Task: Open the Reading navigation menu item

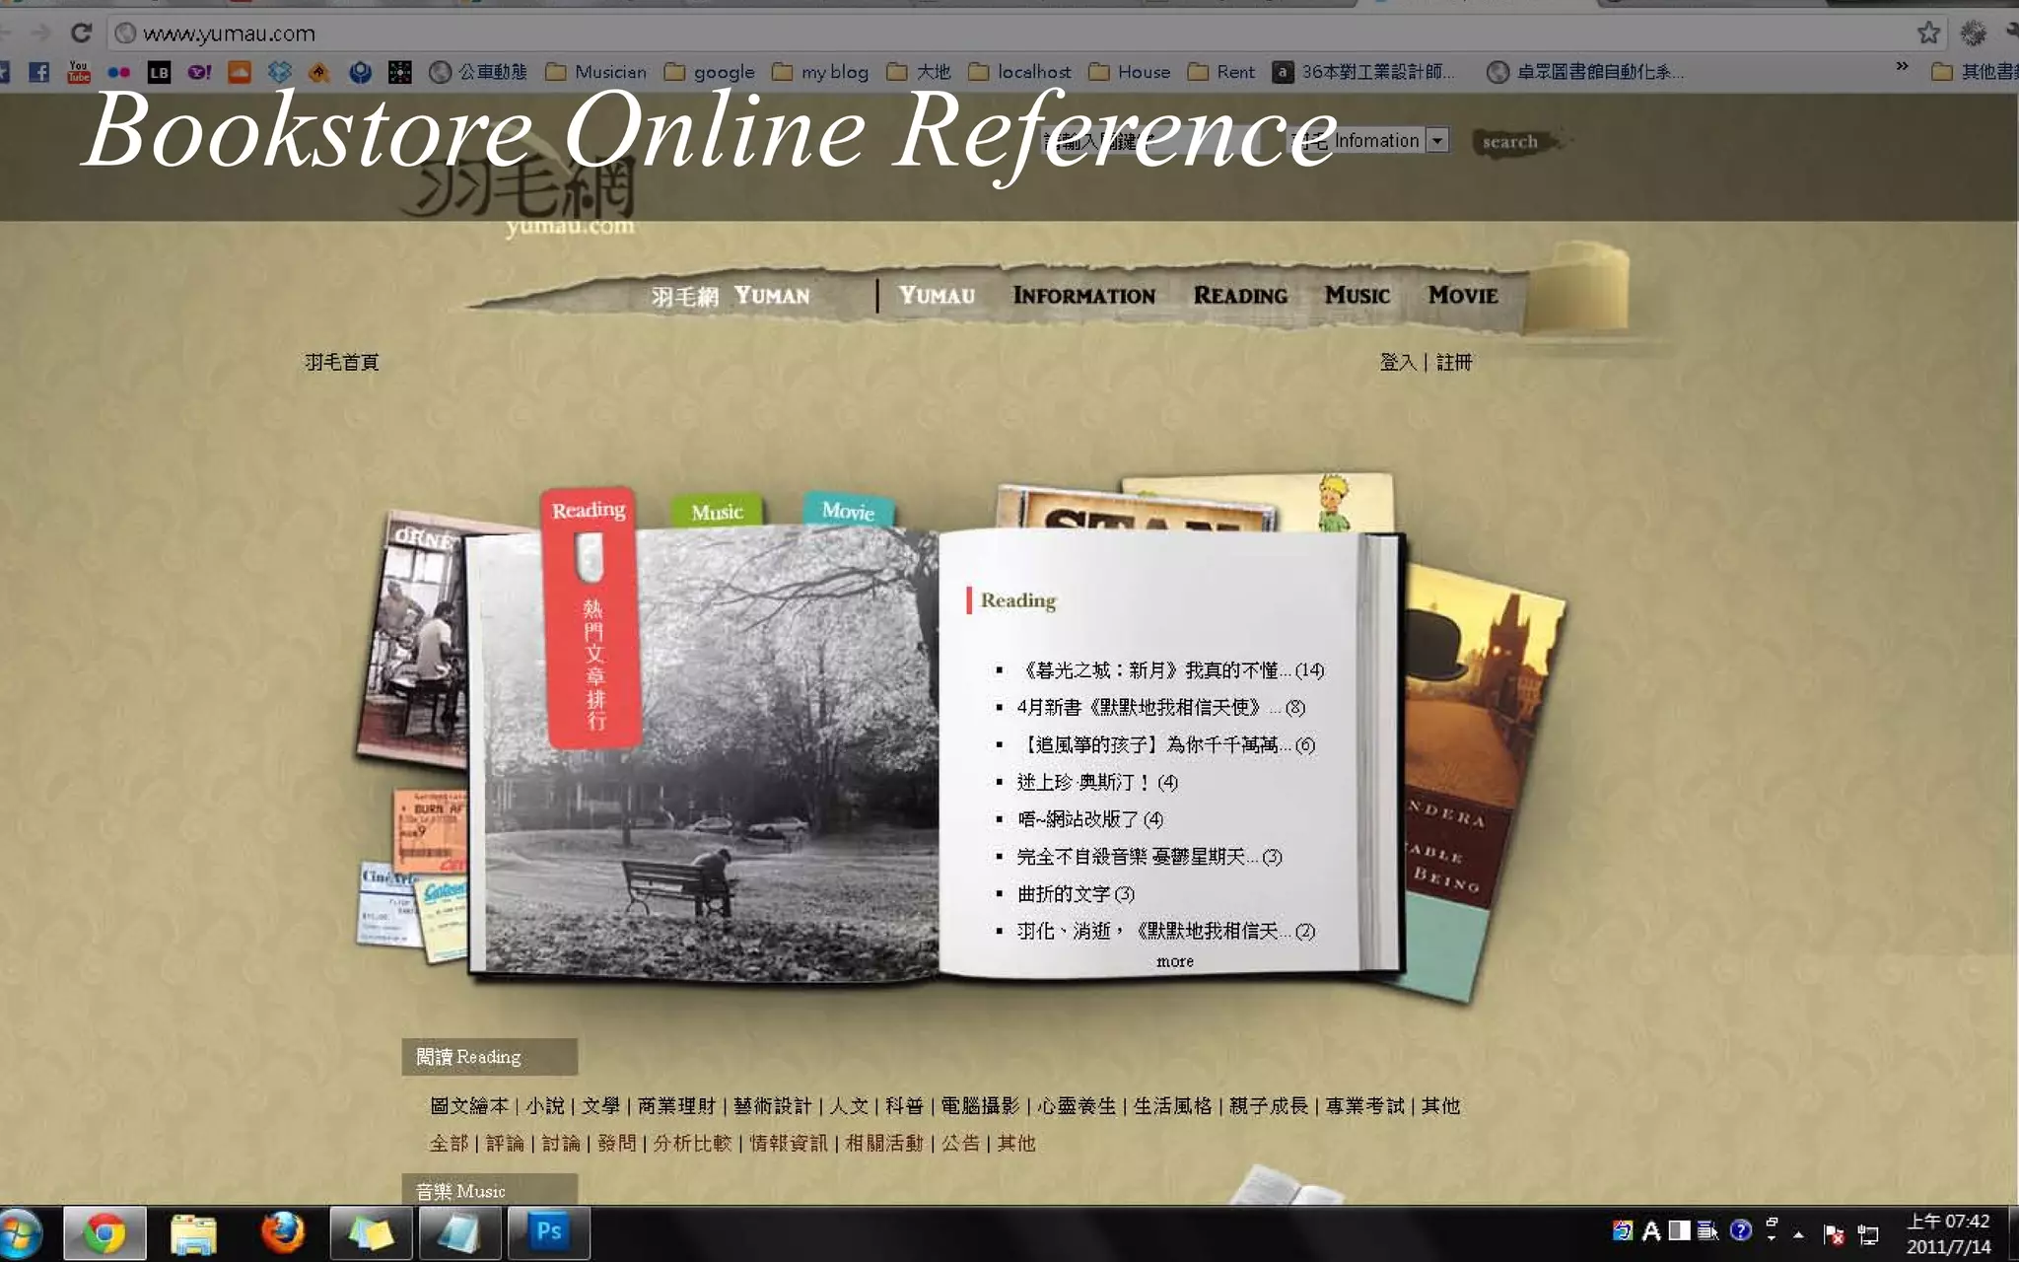Action: pyautogui.click(x=1240, y=296)
